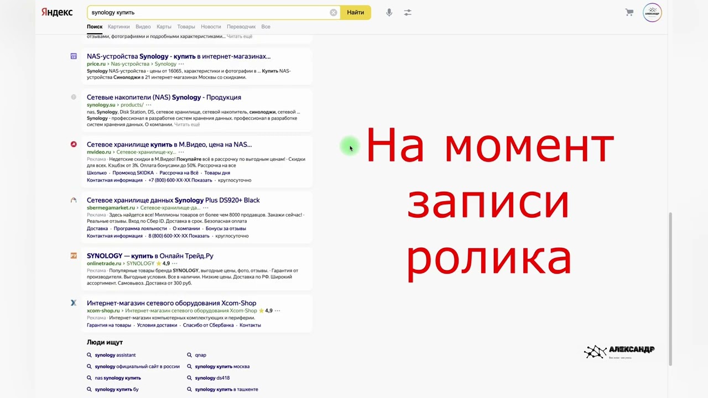Search suggestion 'synology официальный сайт в россии'

tap(137, 366)
